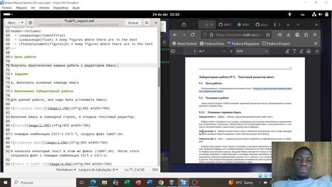Show more bookmarks with the overflow chevron
This screenshot has width=332, height=187.
pyautogui.click(x=316, y=44)
